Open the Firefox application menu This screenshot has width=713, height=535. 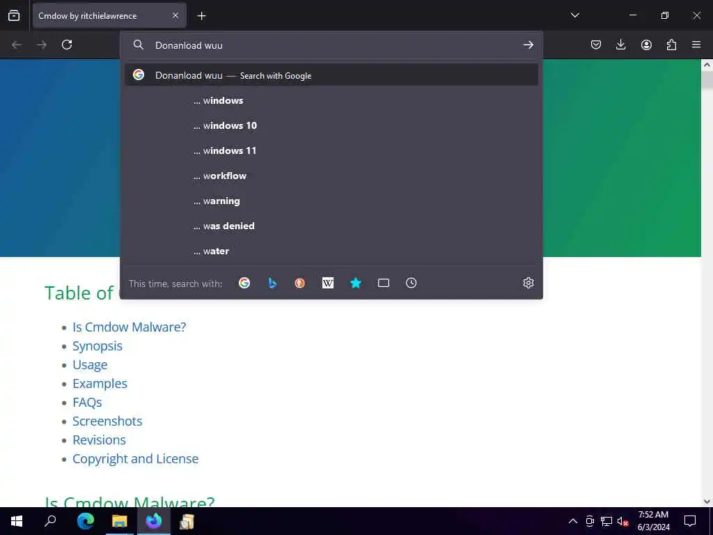point(696,45)
